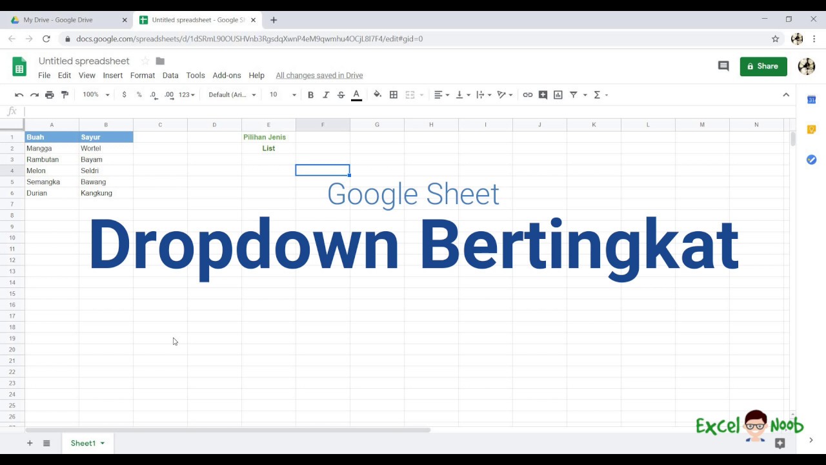This screenshot has width=826, height=465.
Task: Click All changes saved in Drive link
Action: [x=319, y=76]
